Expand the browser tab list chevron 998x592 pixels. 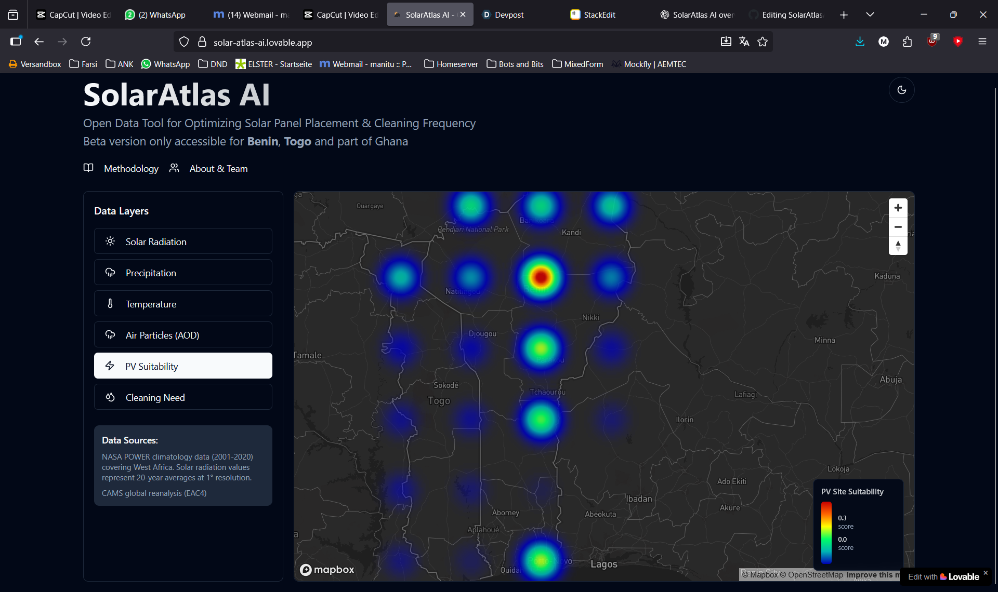(870, 15)
